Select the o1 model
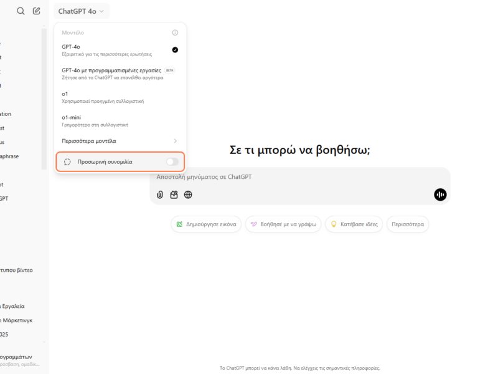The height and width of the screenshot is (374, 498). pos(120,97)
